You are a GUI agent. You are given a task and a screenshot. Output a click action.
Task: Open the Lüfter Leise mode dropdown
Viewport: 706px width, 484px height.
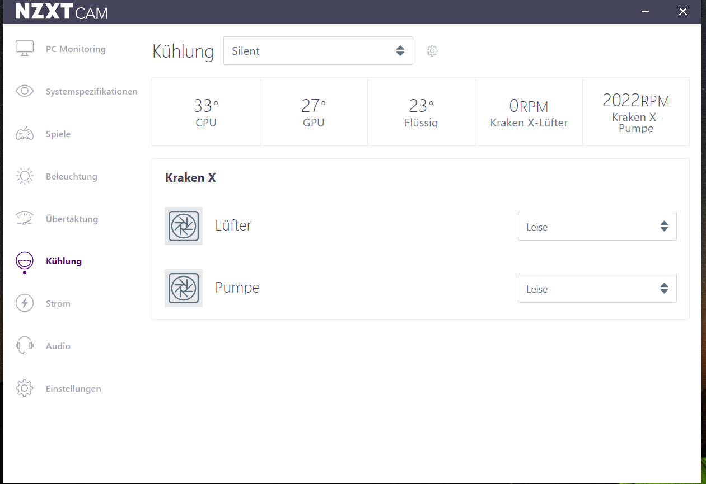[x=597, y=226]
